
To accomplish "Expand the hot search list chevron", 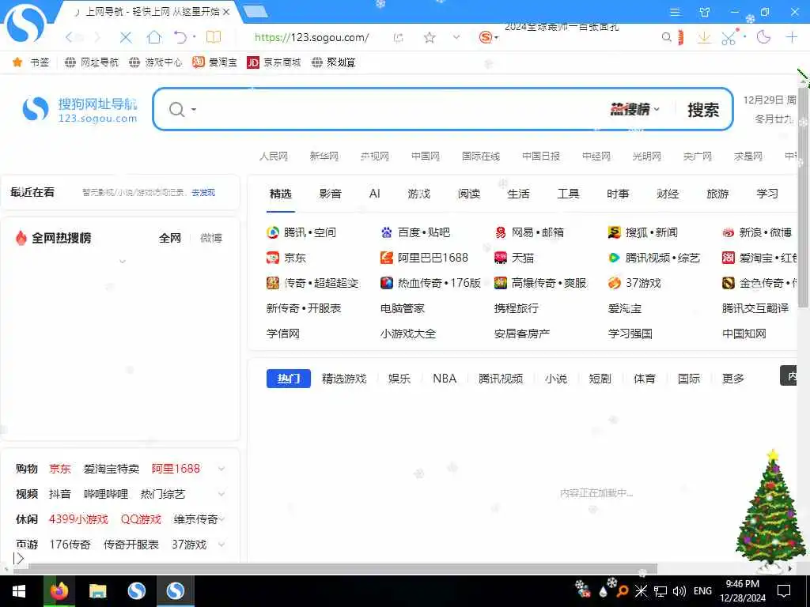I will point(123,261).
